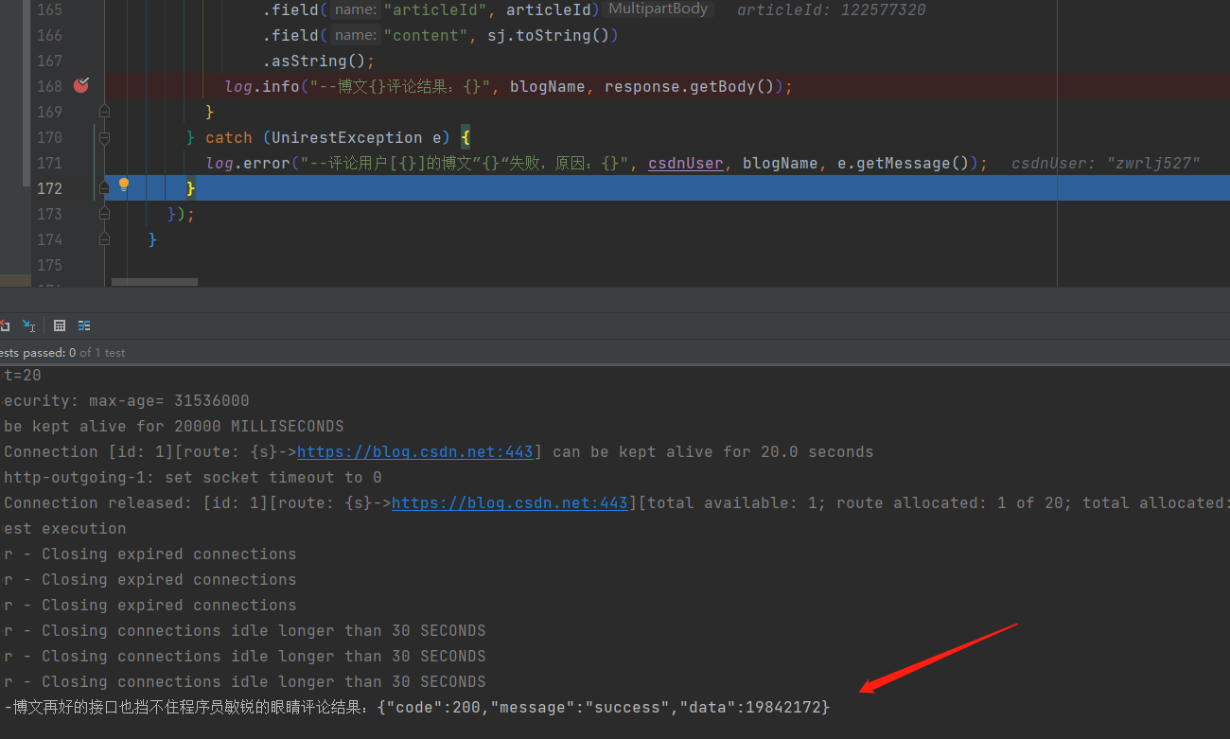The image size is (1230, 739).
Task: Click the 'MultipartBody' inlay hint on line 165
Action: [x=659, y=9]
